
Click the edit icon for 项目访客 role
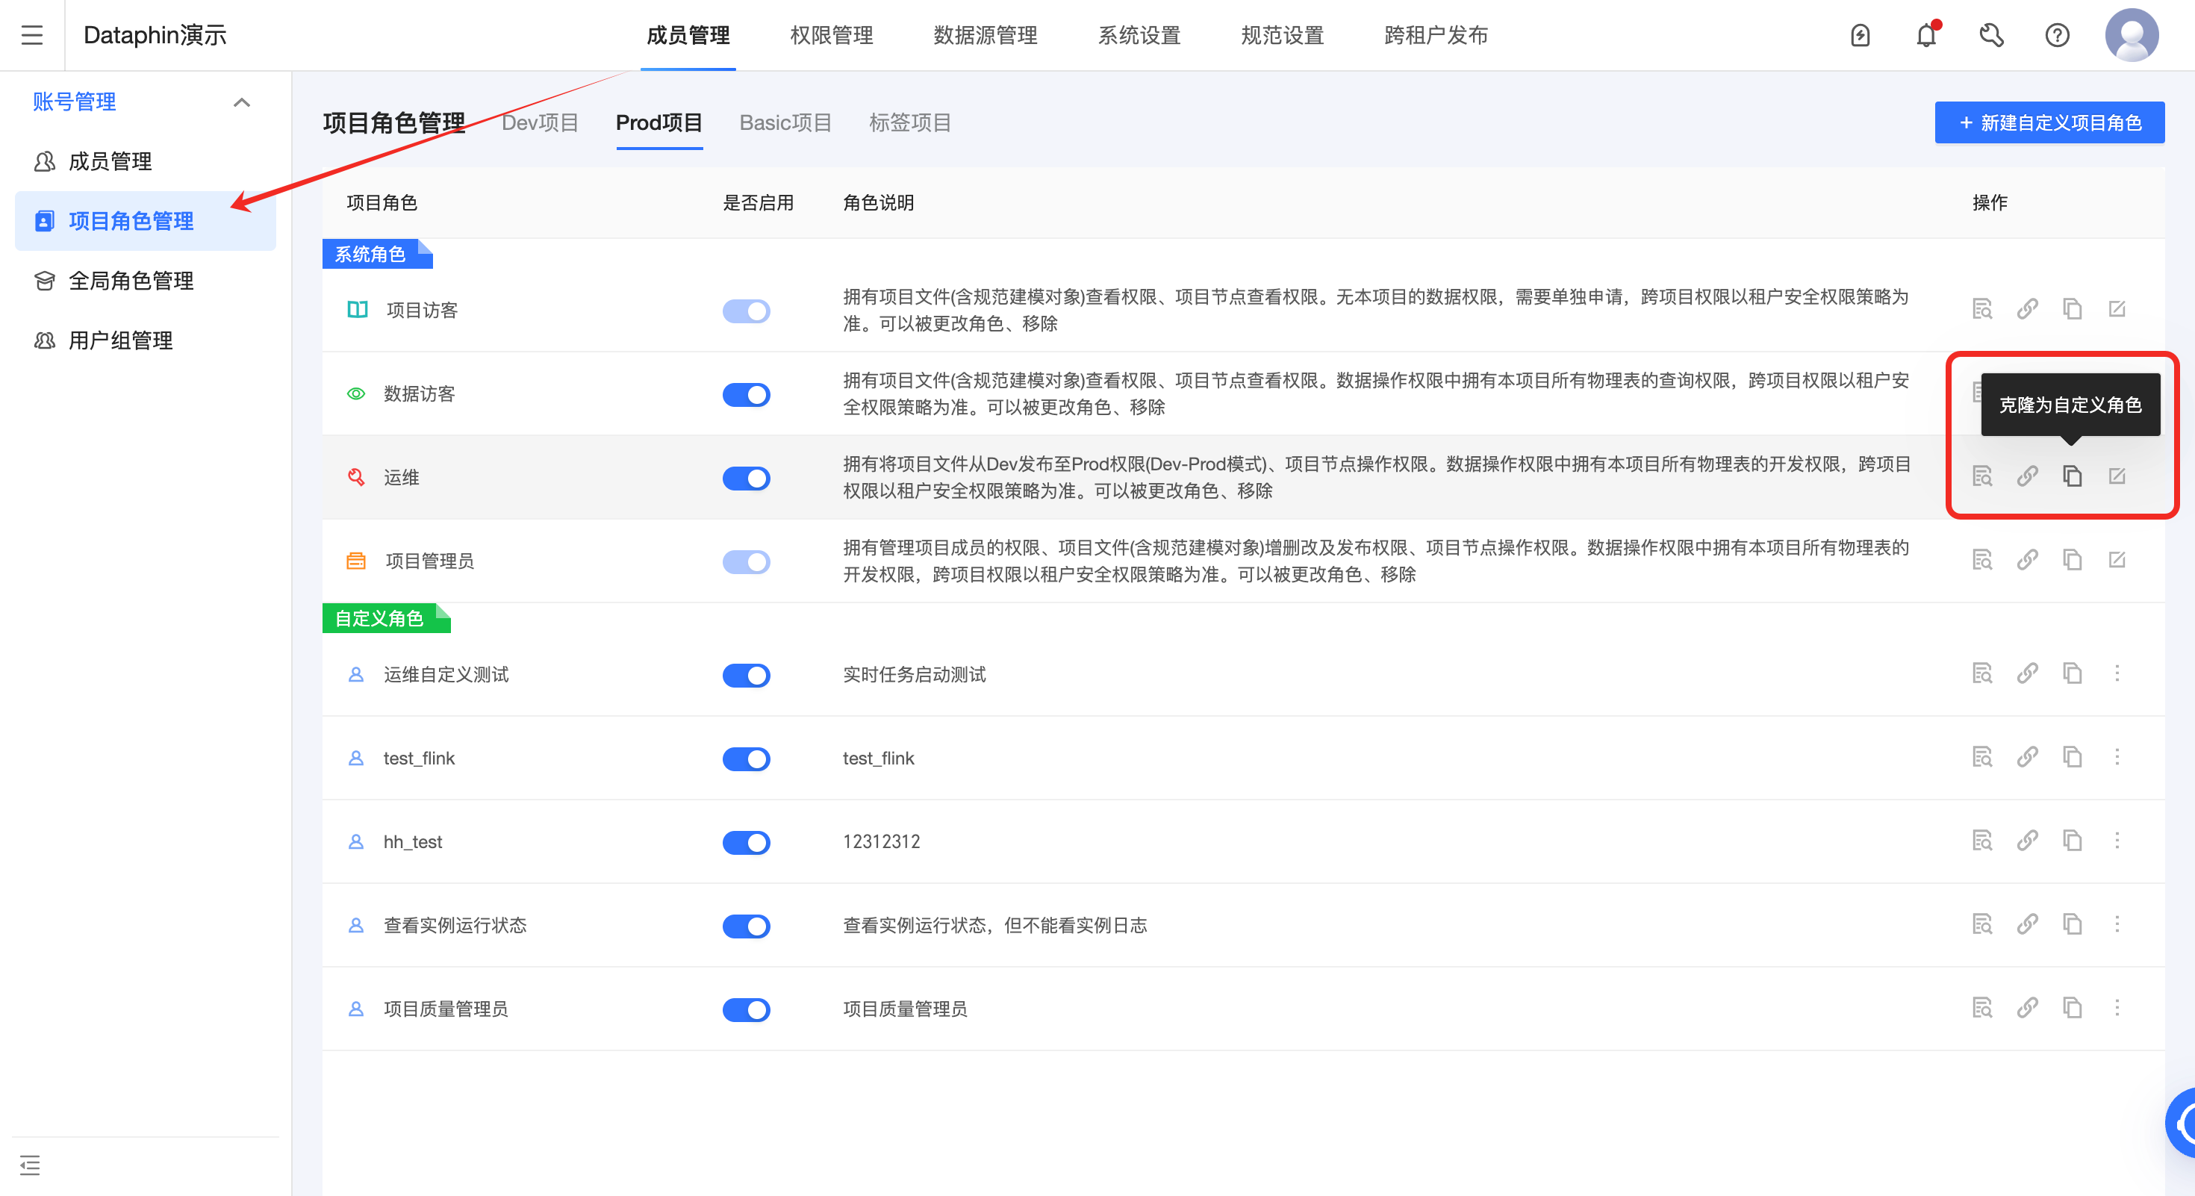(2117, 308)
